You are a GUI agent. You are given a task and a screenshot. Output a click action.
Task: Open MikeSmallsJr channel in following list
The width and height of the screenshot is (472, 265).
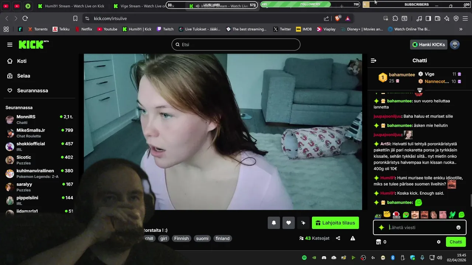click(x=39, y=133)
